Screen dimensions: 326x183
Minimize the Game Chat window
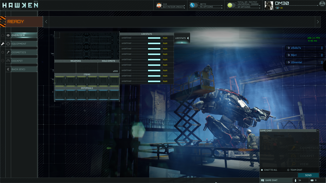(x=317, y=130)
